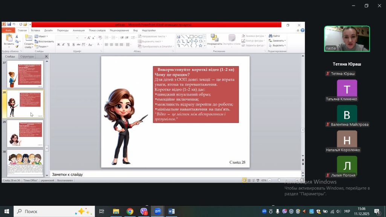Open the Макет layout dropdown
This screenshot has height=217, width=386.
tap(42, 37)
